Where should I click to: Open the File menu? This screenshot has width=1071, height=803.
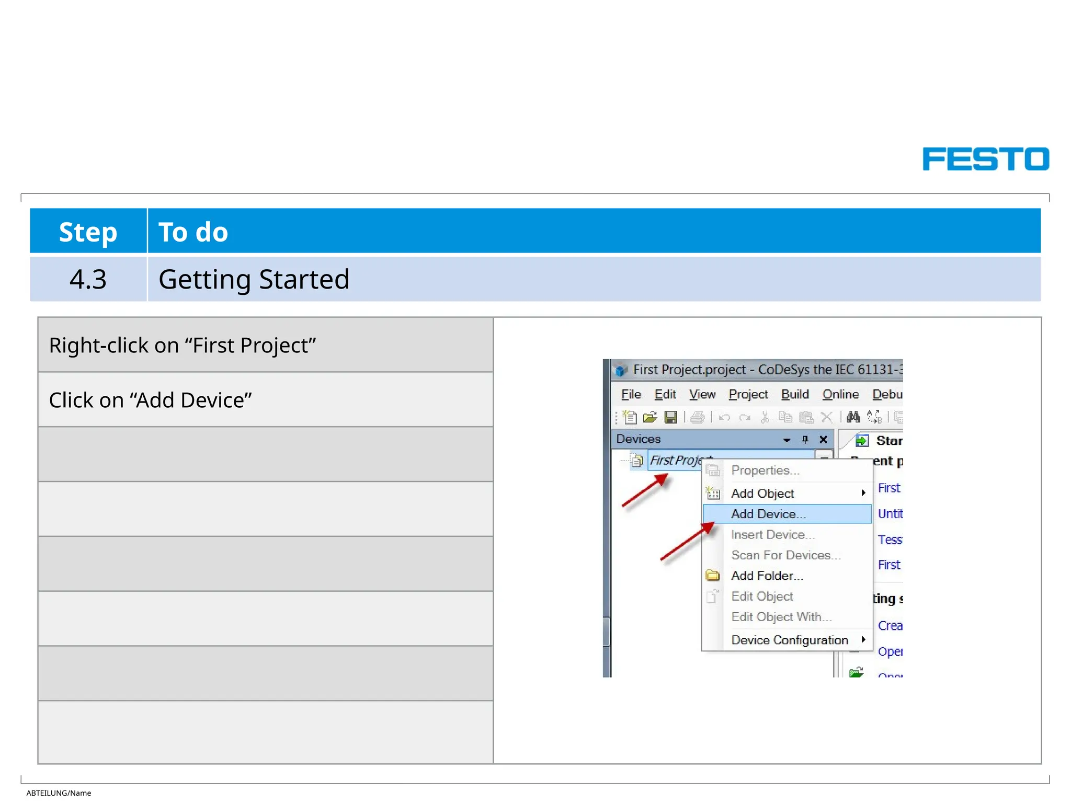point(631,394)
